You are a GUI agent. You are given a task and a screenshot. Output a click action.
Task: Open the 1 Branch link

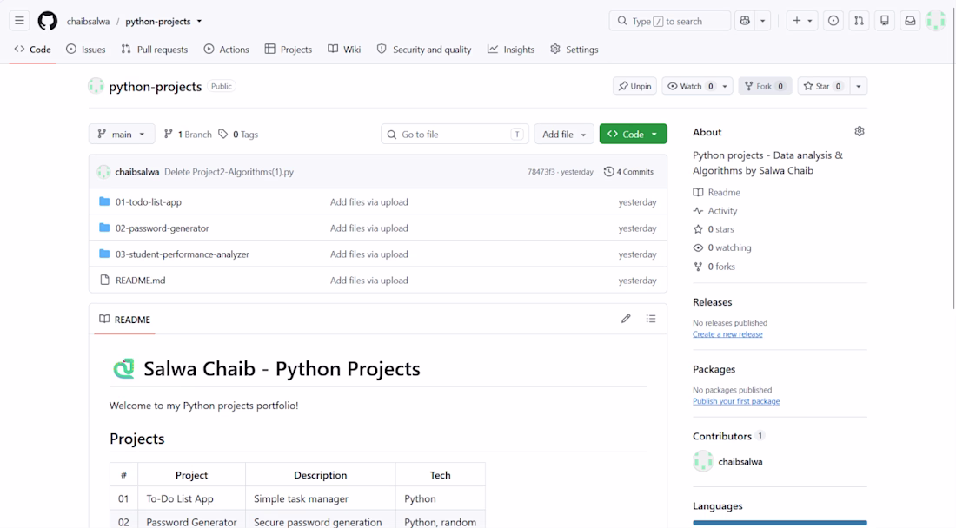188,134
